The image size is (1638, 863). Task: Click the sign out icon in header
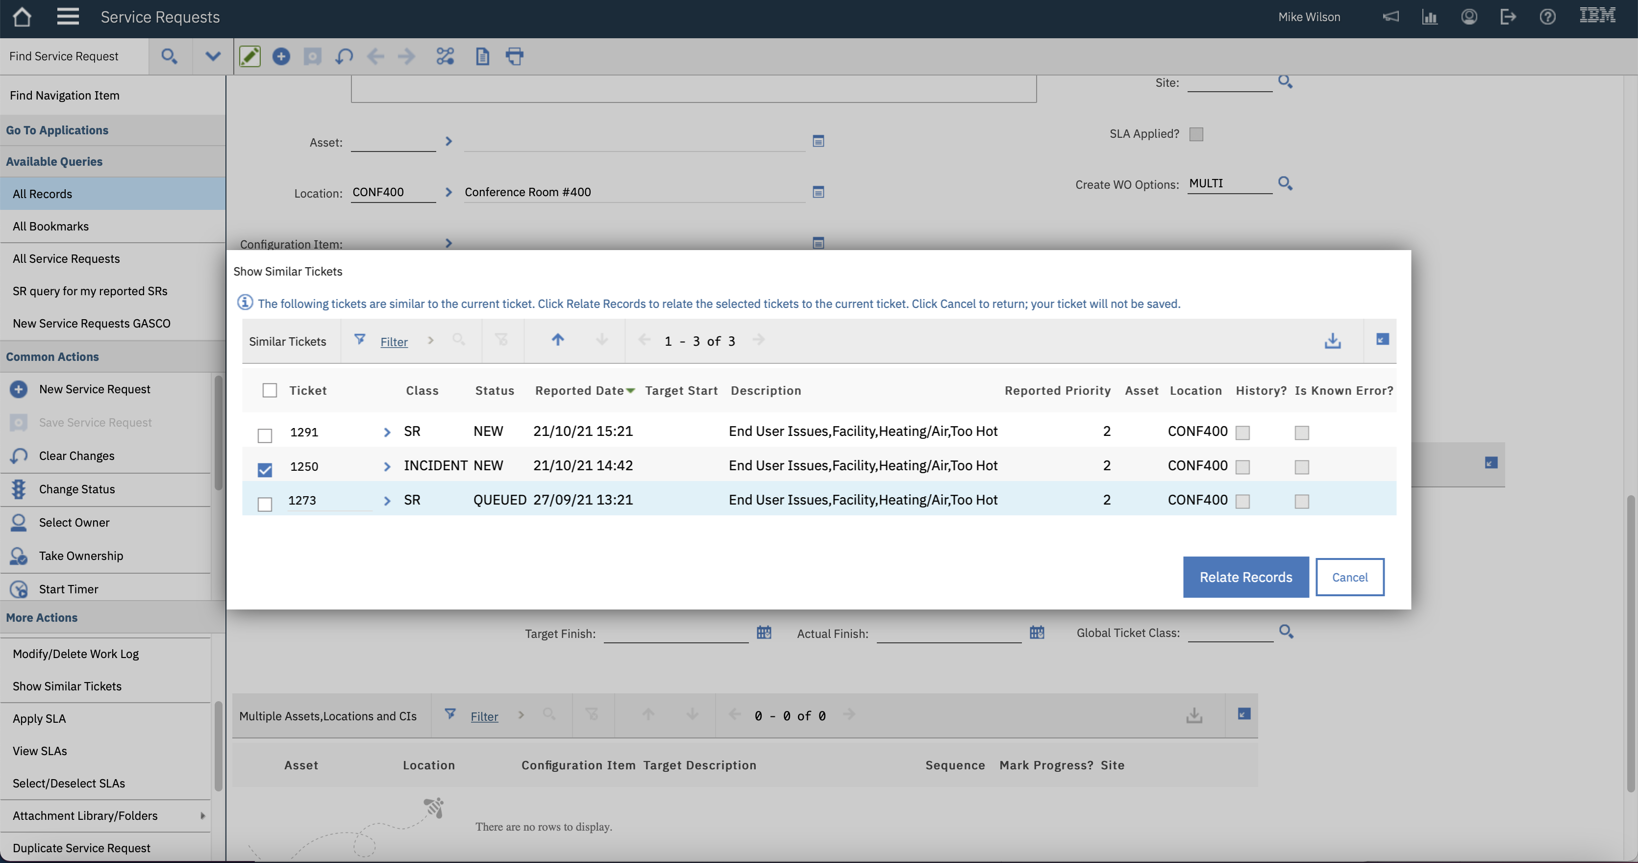(x=1508, y=17)
